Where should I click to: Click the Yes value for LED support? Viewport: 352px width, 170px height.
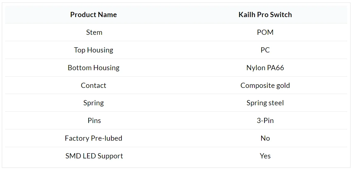[265, 156]
